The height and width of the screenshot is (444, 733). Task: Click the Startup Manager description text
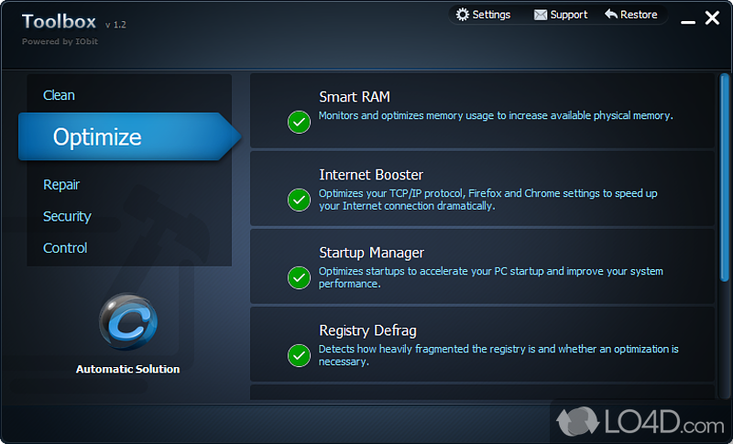pos(491,277)
